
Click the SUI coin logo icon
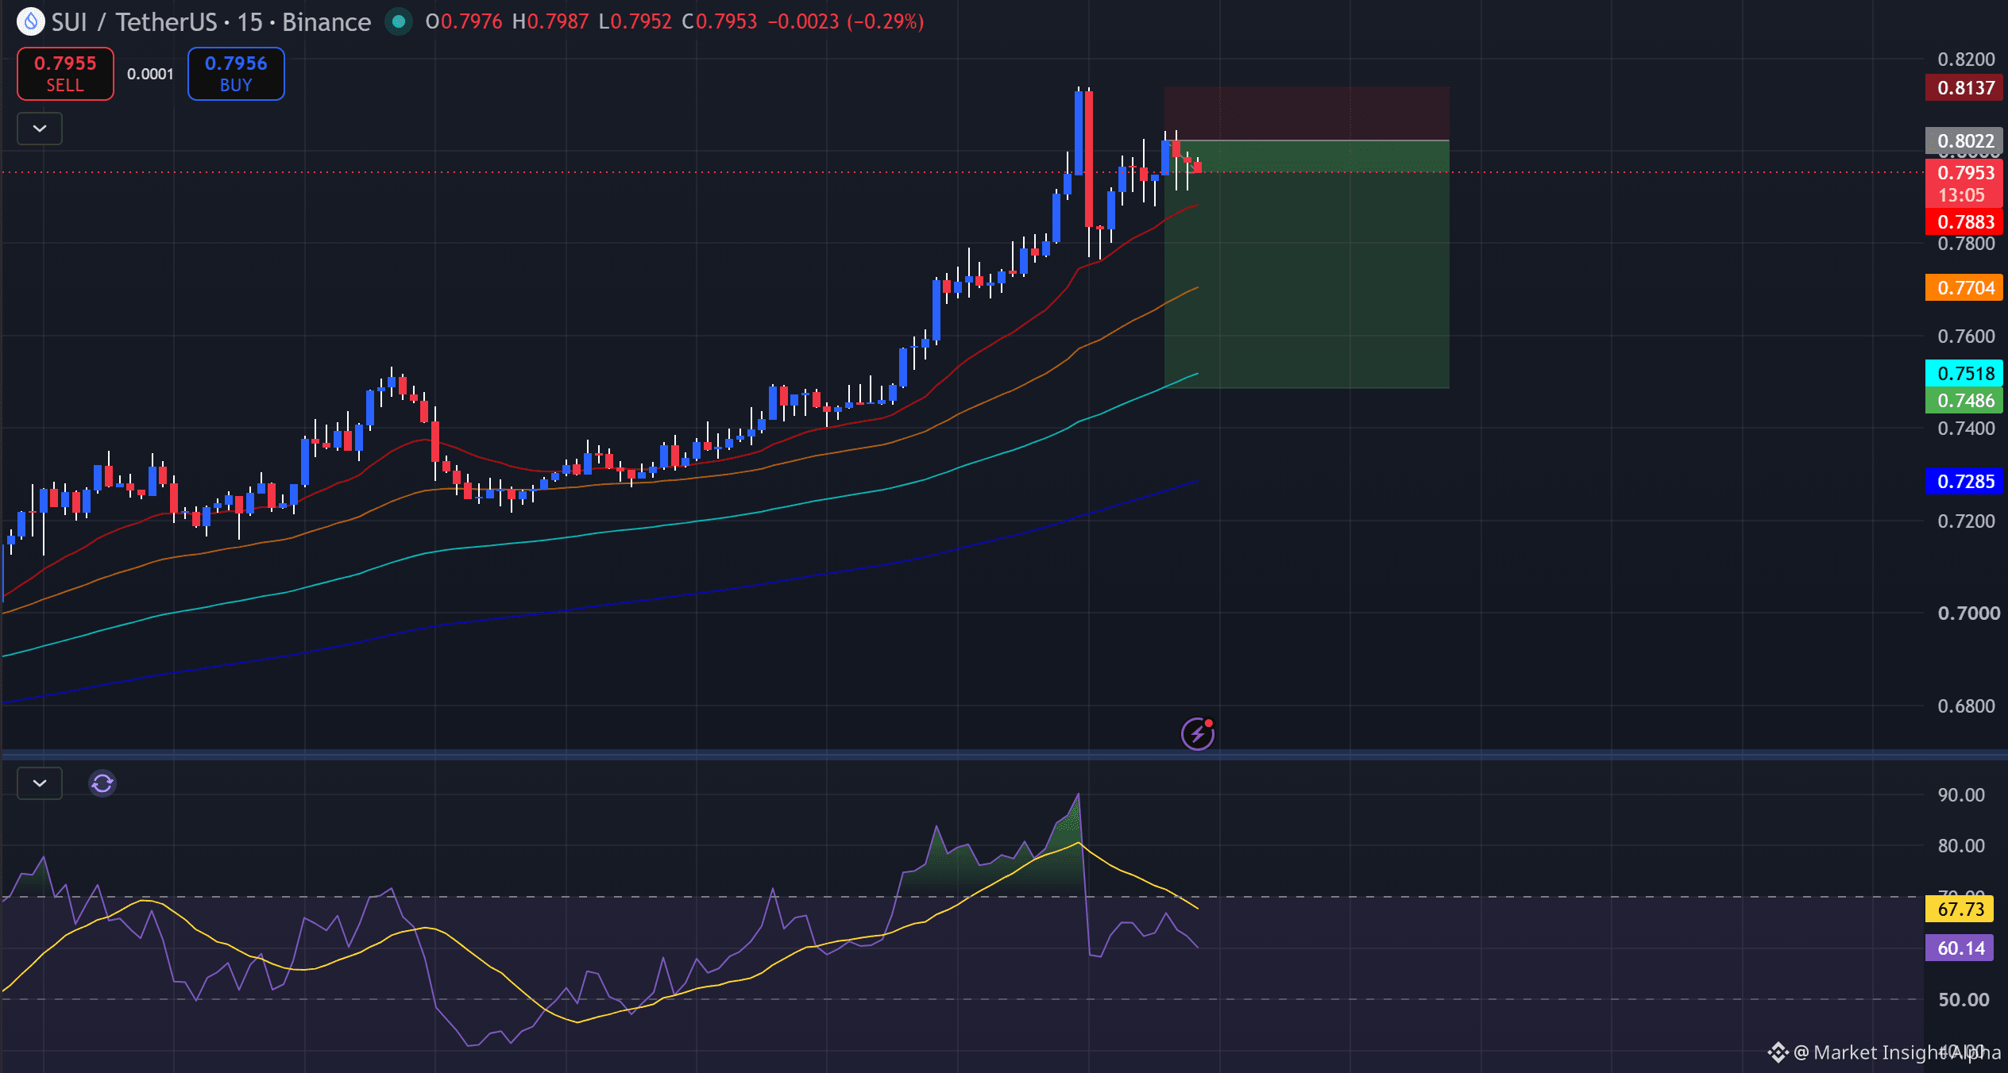(31, 21)
